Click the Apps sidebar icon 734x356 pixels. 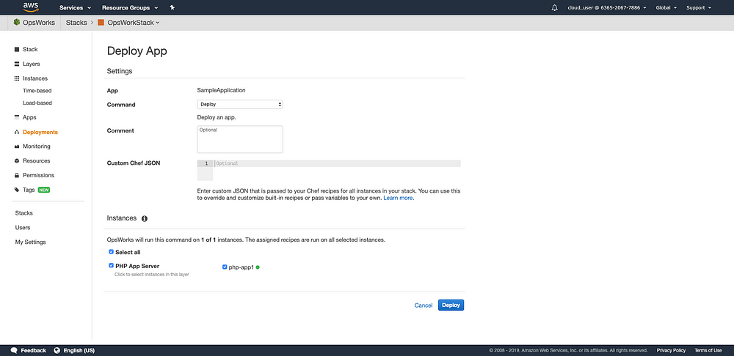click(x=17, y=117)
